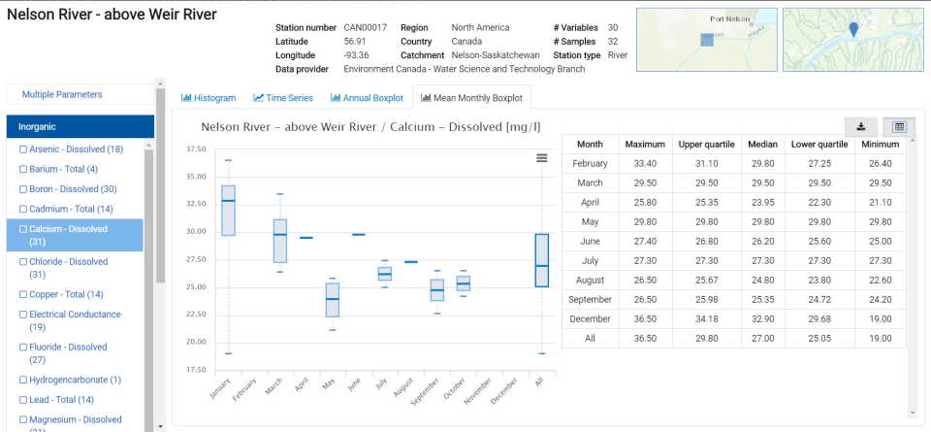
Task: Click the February row label in table
Action: [590, 163]
